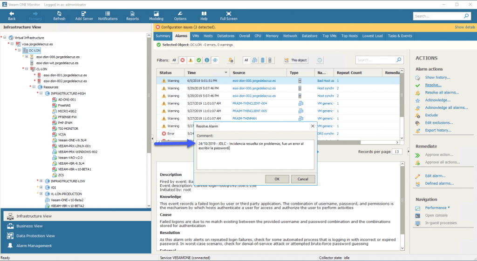Open Help from the toolbar
This screenshot has height=261, width=477.
tap(204, 16)
